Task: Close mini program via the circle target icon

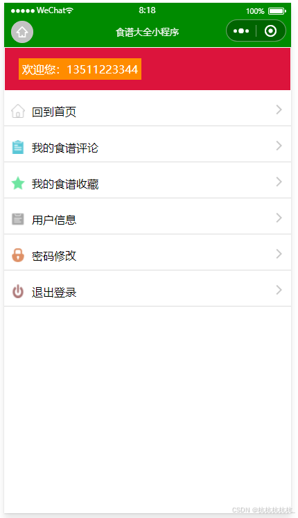Action: pos(270,31)
